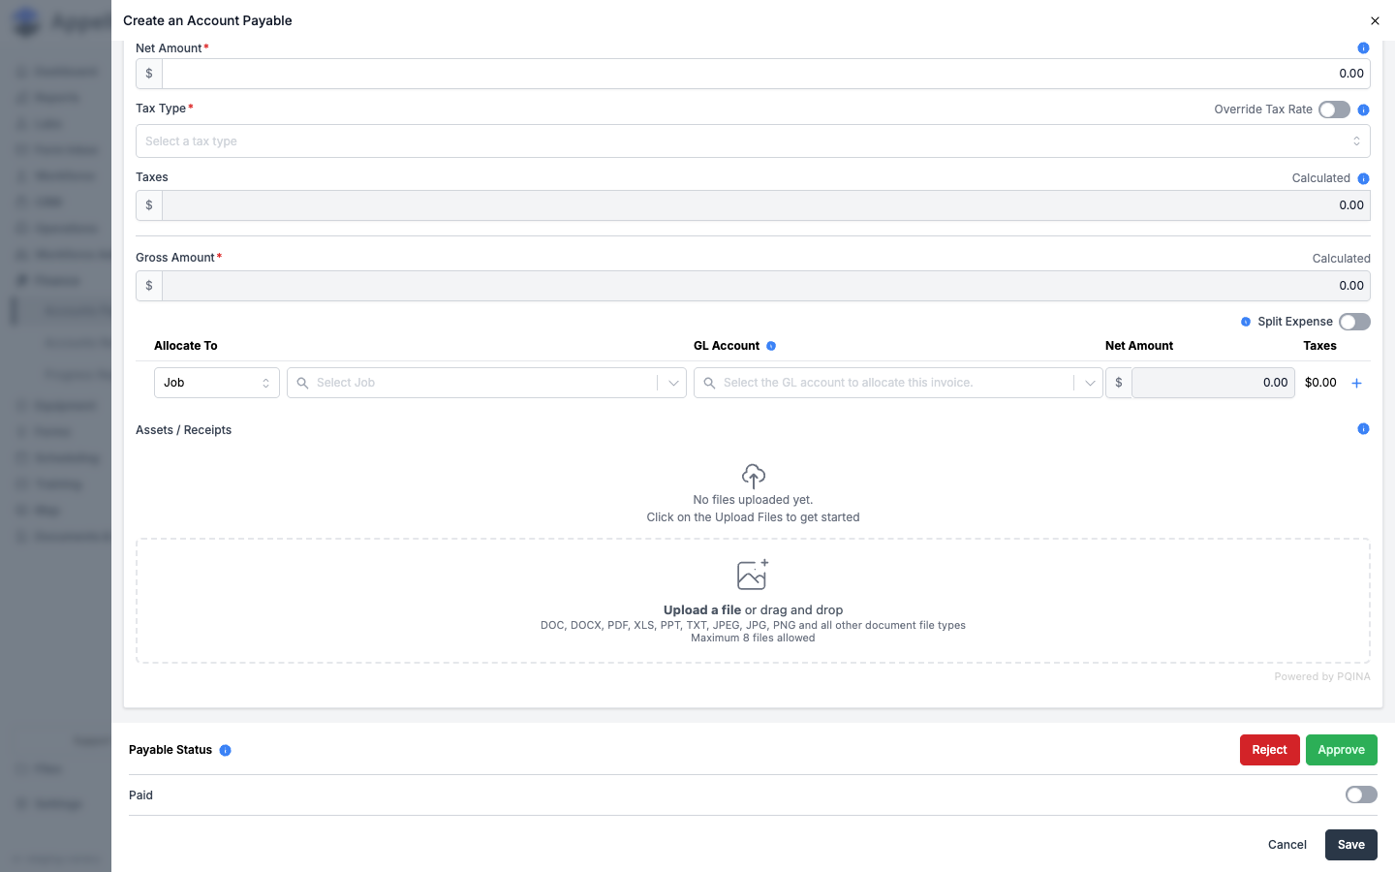Focus the Net Amount input field
This screenshot has height=872, width=1395.
pyautogui.click(x=765, y=74)
